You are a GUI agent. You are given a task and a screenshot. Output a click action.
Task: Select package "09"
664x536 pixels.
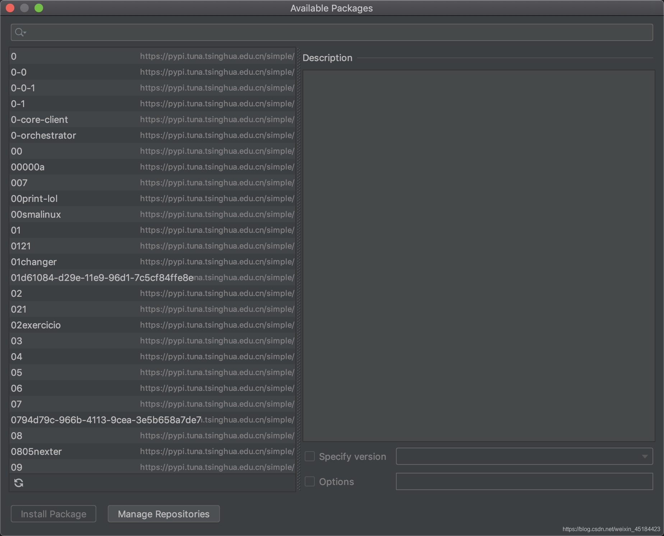[x=152, y=467]
